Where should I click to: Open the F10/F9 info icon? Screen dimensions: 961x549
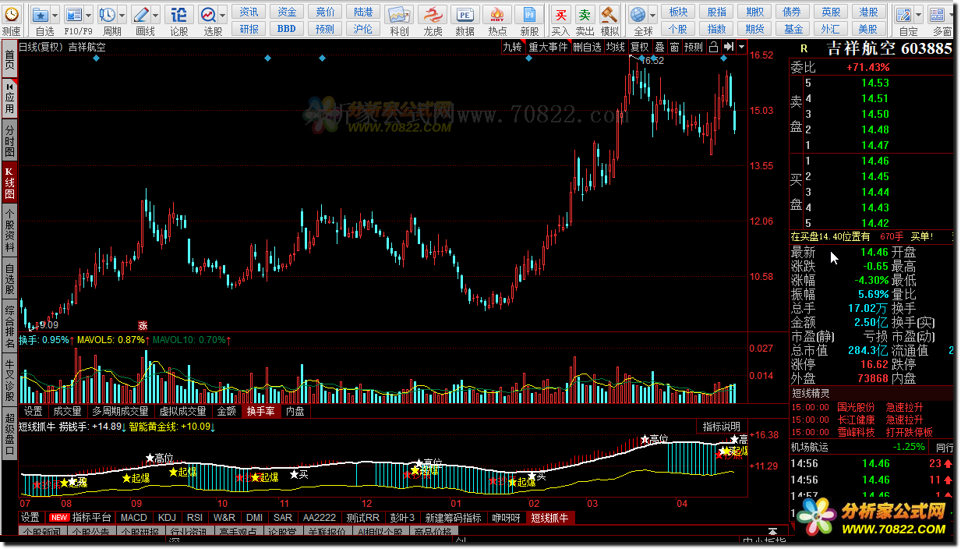point(74,14)
